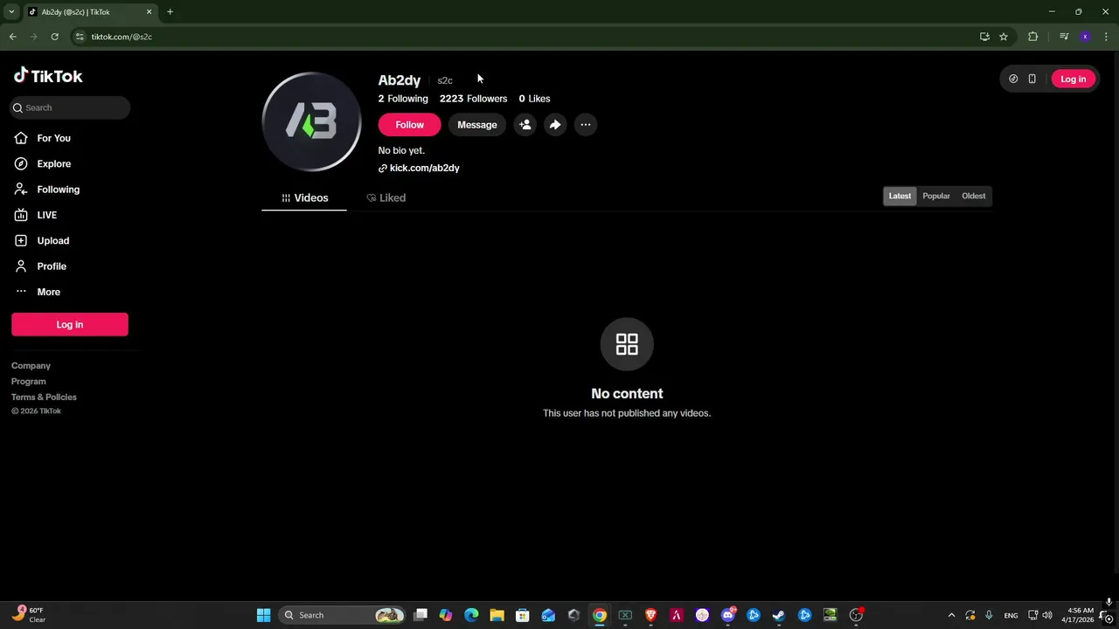Open Profile from sidebar
The width and height of the screenshot is (1119, 629).
click(x=51, y=266)
